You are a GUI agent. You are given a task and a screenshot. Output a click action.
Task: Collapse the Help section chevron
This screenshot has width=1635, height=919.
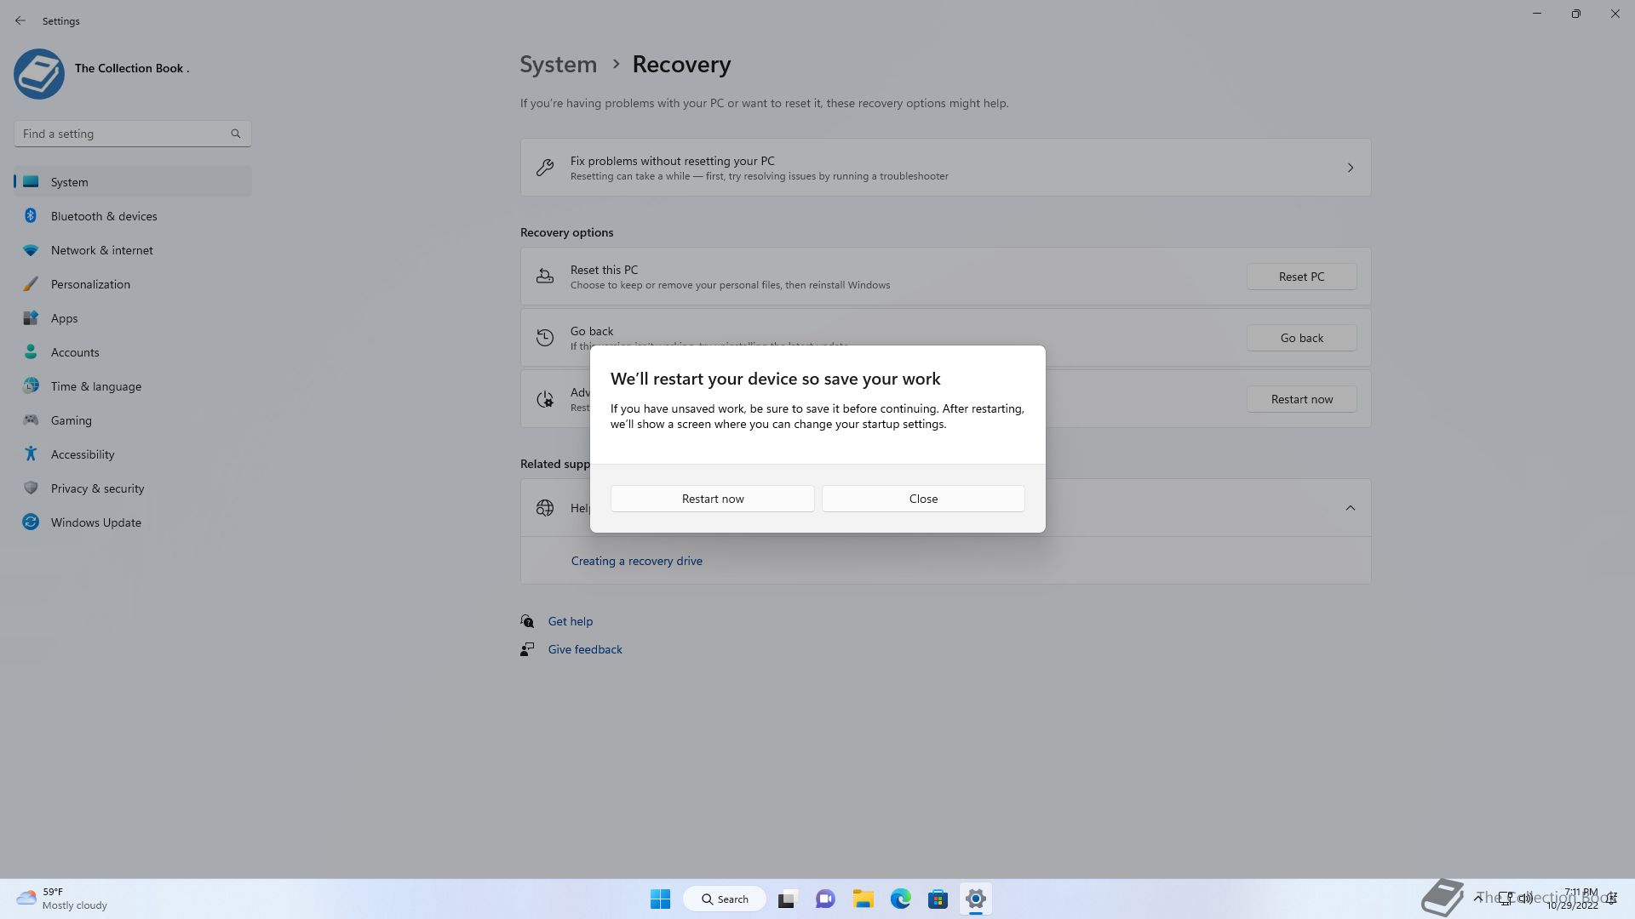click(1350, 508)
